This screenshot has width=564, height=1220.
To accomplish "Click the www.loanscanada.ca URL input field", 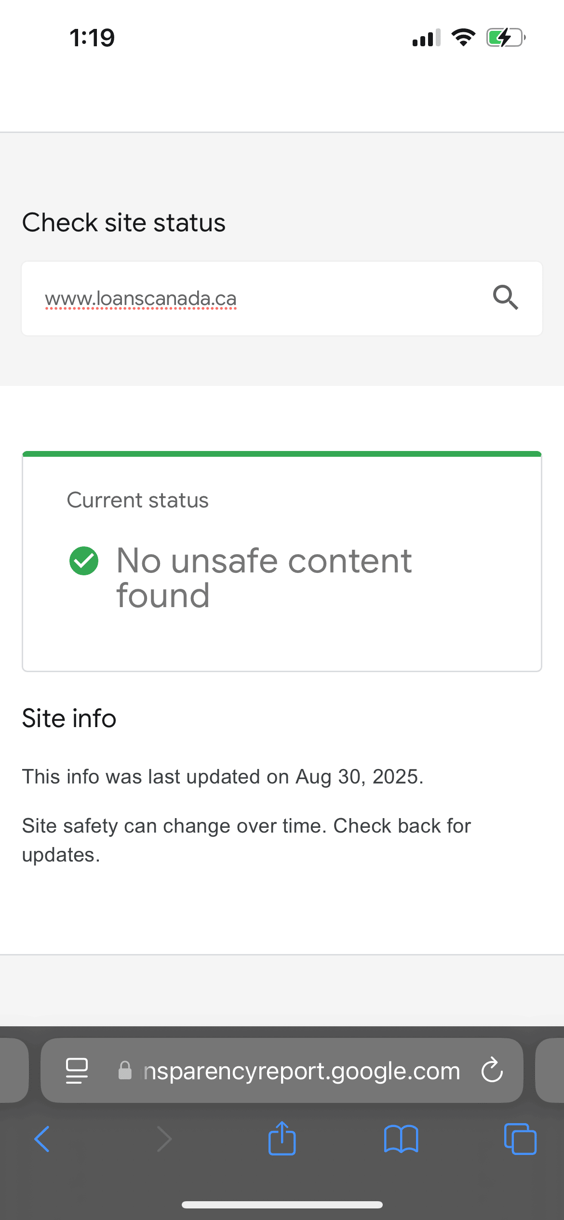I will coord(282,298).
